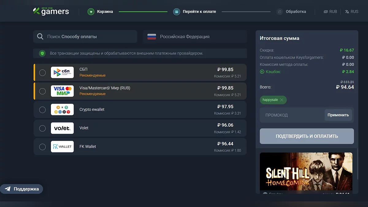Open the RUB currency selector
This screenshot has width=368, height=207.
pos(330,12)
